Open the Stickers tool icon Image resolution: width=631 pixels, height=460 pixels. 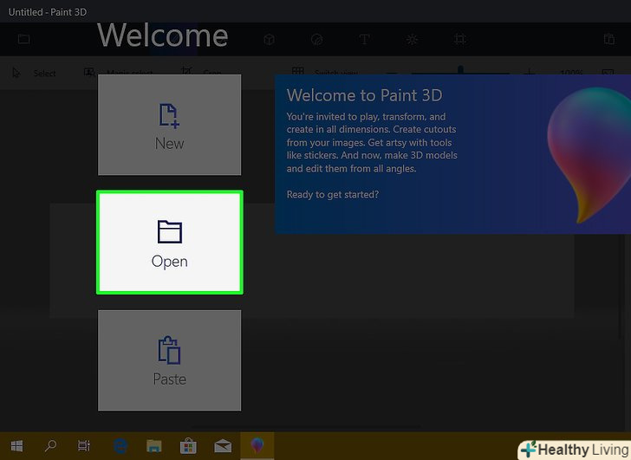317,39
